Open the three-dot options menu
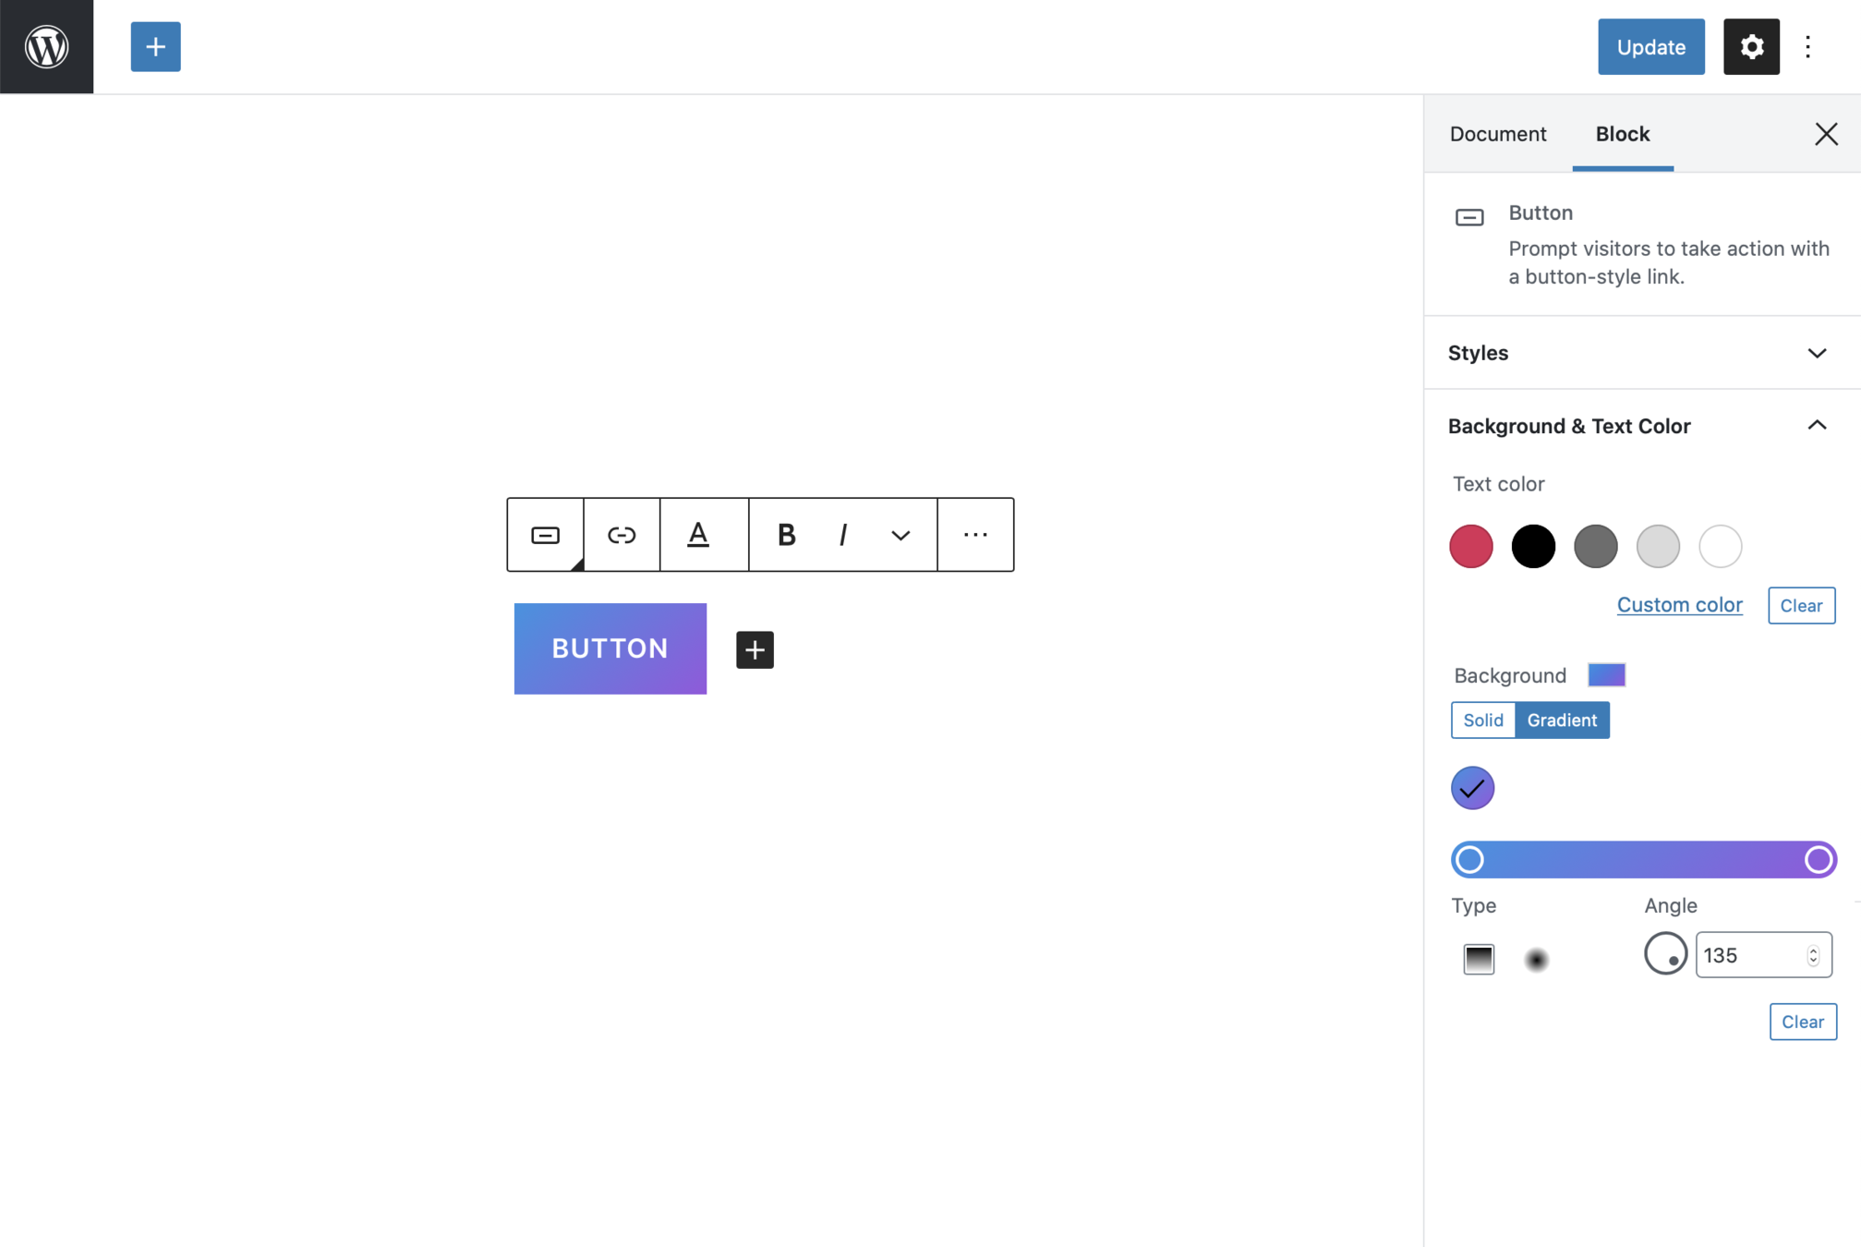The width and height of the screenshot is (1861, 1247). [x=1807, y=46]
